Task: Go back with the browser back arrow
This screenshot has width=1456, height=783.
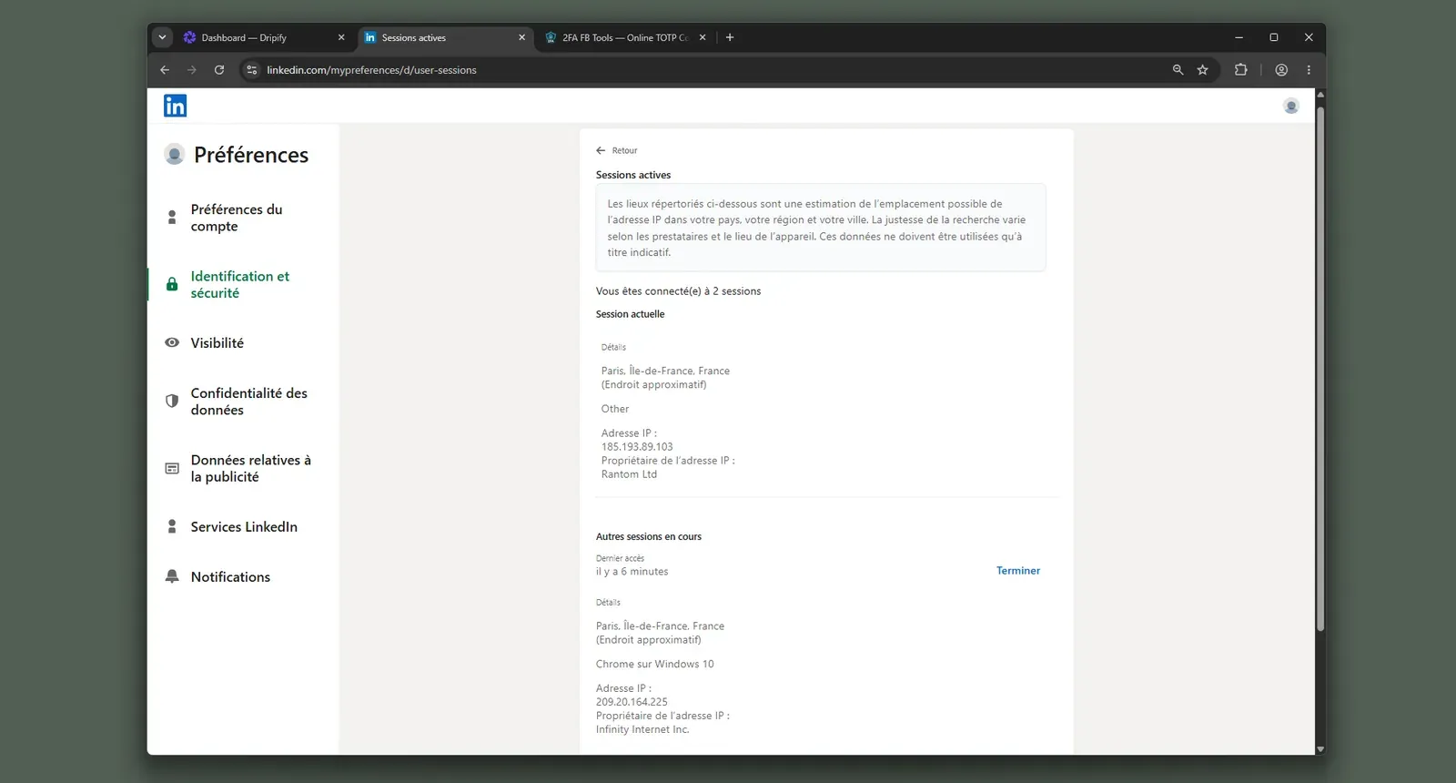Action: pyautogui.click(x=165, y=70)
